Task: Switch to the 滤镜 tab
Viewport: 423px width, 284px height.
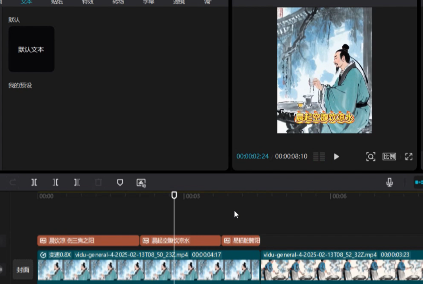Action: (179, 2)
